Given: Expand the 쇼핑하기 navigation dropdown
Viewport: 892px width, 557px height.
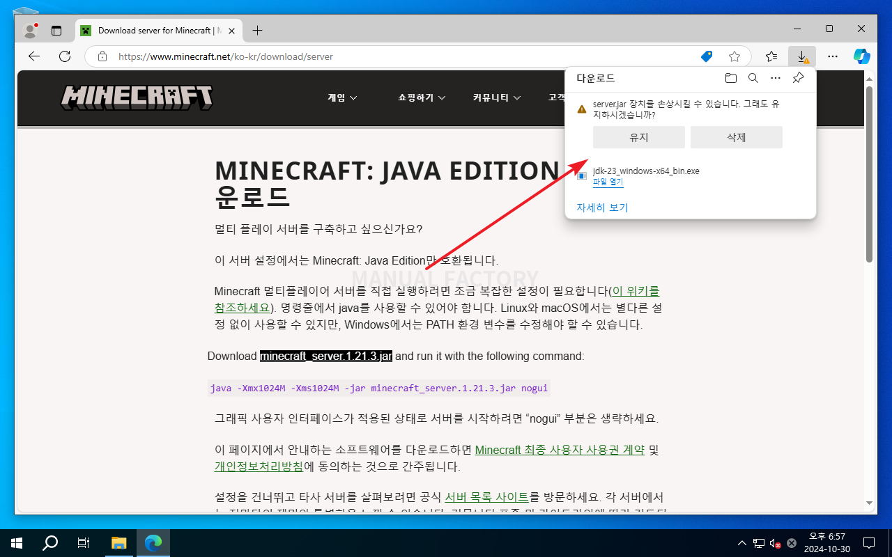Looking at the screenshot, I should tap(422, 98).
